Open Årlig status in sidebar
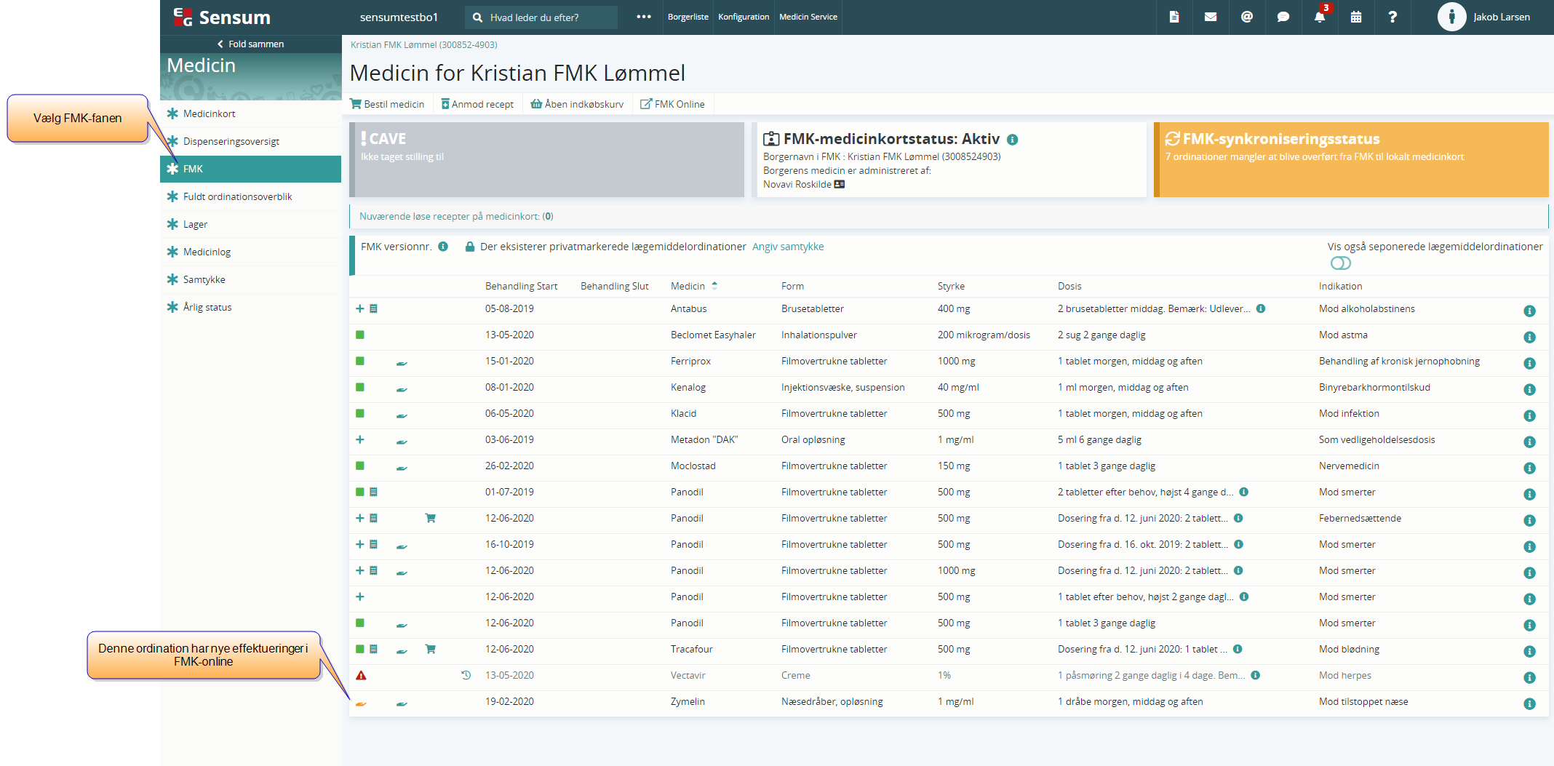Viewport: 1554px width, 766px height. coord(250,307)
